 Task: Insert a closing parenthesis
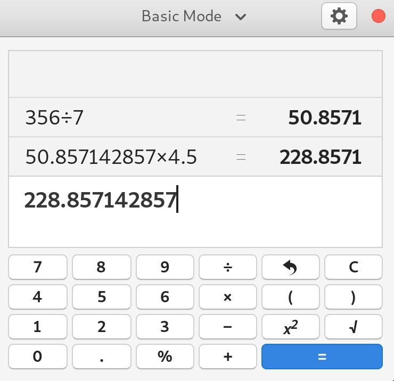point(354,297)
